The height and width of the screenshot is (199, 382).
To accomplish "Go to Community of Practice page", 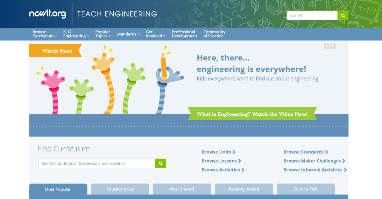I will [214, 34].
